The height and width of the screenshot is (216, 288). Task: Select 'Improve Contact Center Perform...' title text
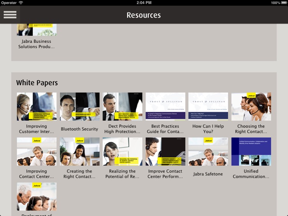pyautogui.click(x=165, y=174)
